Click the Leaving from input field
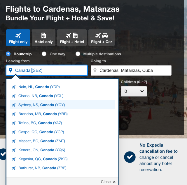This screenshot has width=187, height=185. pyautogui.click(x=47, y=70)
